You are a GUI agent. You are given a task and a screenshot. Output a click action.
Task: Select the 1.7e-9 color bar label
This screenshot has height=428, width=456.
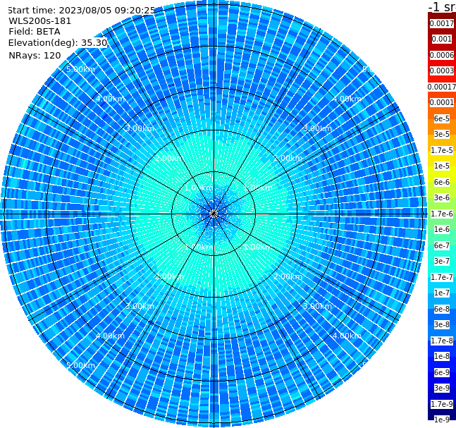pyautogui.click(x=442, y=404)
